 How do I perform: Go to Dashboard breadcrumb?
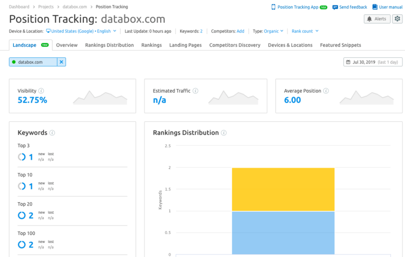[19, 7]
